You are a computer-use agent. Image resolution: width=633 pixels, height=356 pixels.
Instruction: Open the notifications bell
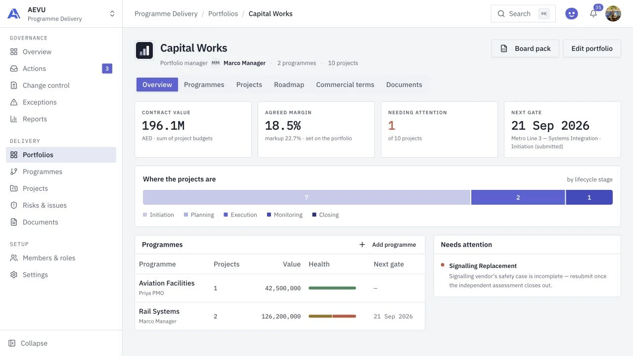click(x=593, y=14)
